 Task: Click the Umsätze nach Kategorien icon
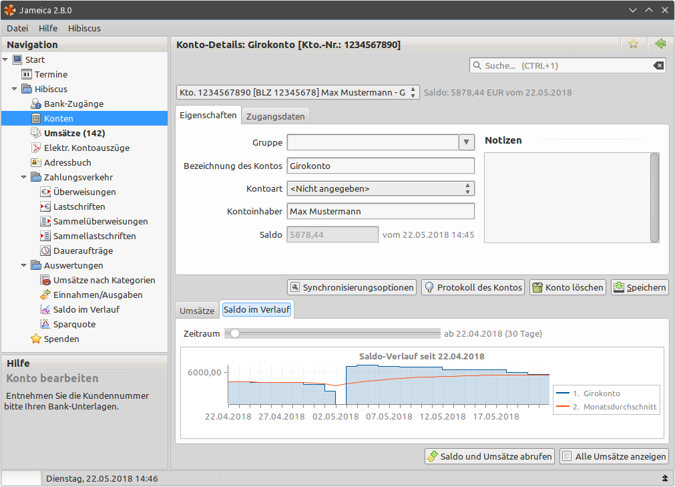[x=45, y=280]
